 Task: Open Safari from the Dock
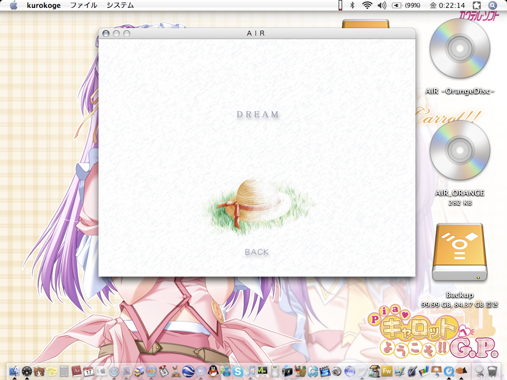(114, 371)
